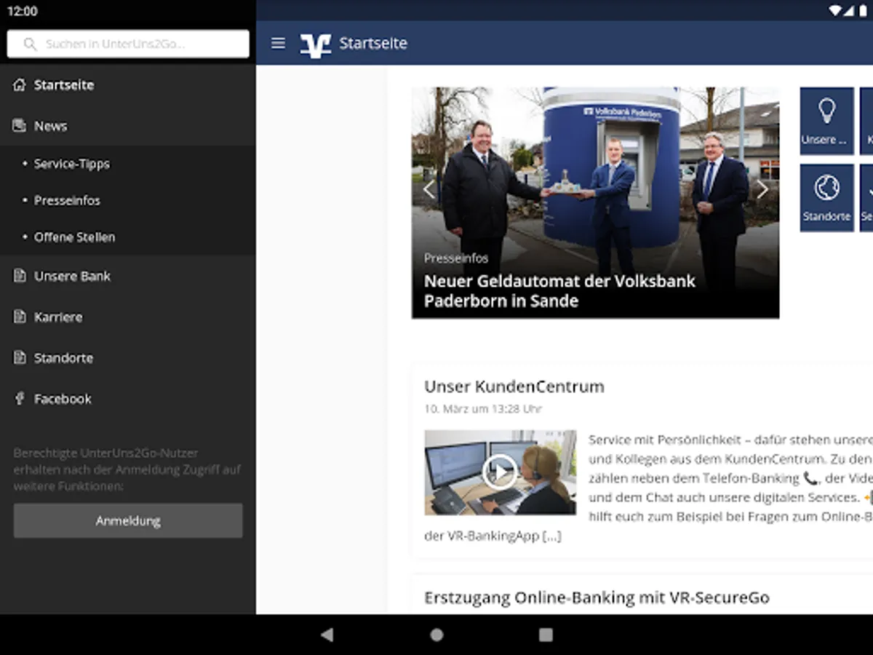Go to previous slide in image carousel

point(428,190)
